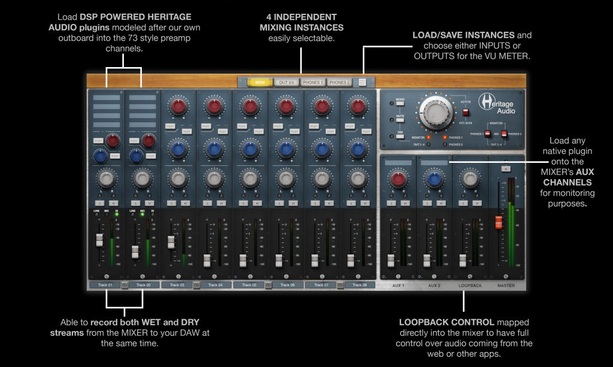The width and height of the screenshot is (613, 367).
Task: Open the plugin slot on AUX 2
Action: (x=434, y=163)
